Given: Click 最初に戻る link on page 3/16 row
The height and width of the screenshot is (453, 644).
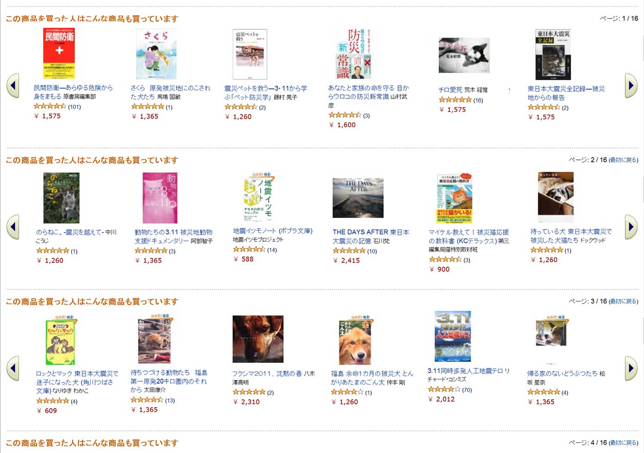Looking at the screenshot, I should 623,301.
